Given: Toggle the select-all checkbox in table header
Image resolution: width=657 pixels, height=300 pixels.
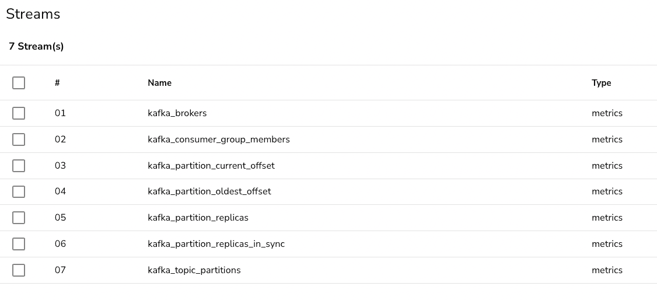Looking at the screenshot, I should 19,83.
